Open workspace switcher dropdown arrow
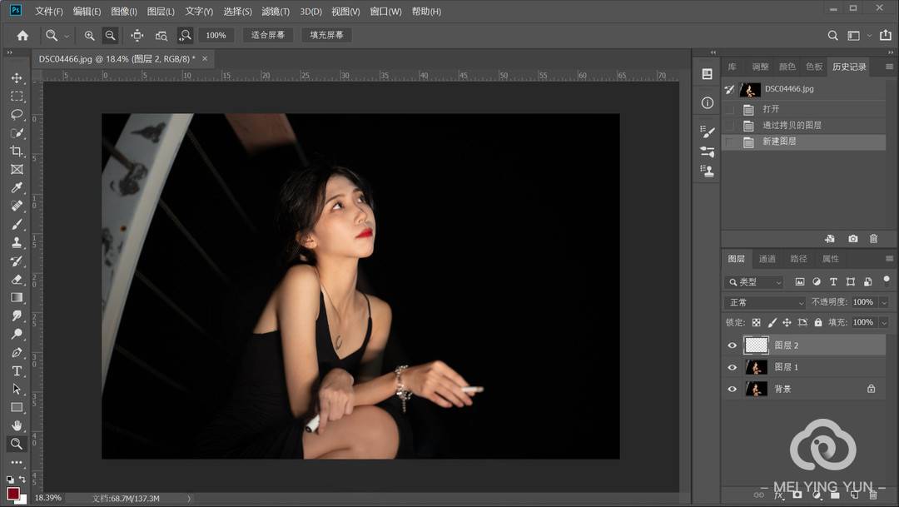This screenshot has width=899, height=507. [869, 36]
